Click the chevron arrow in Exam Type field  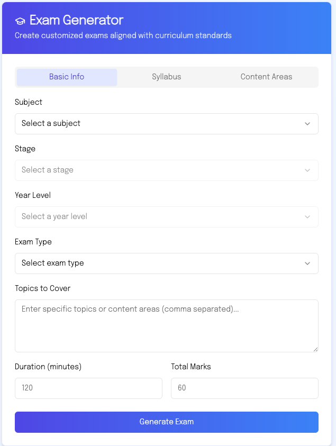[307, 263]
